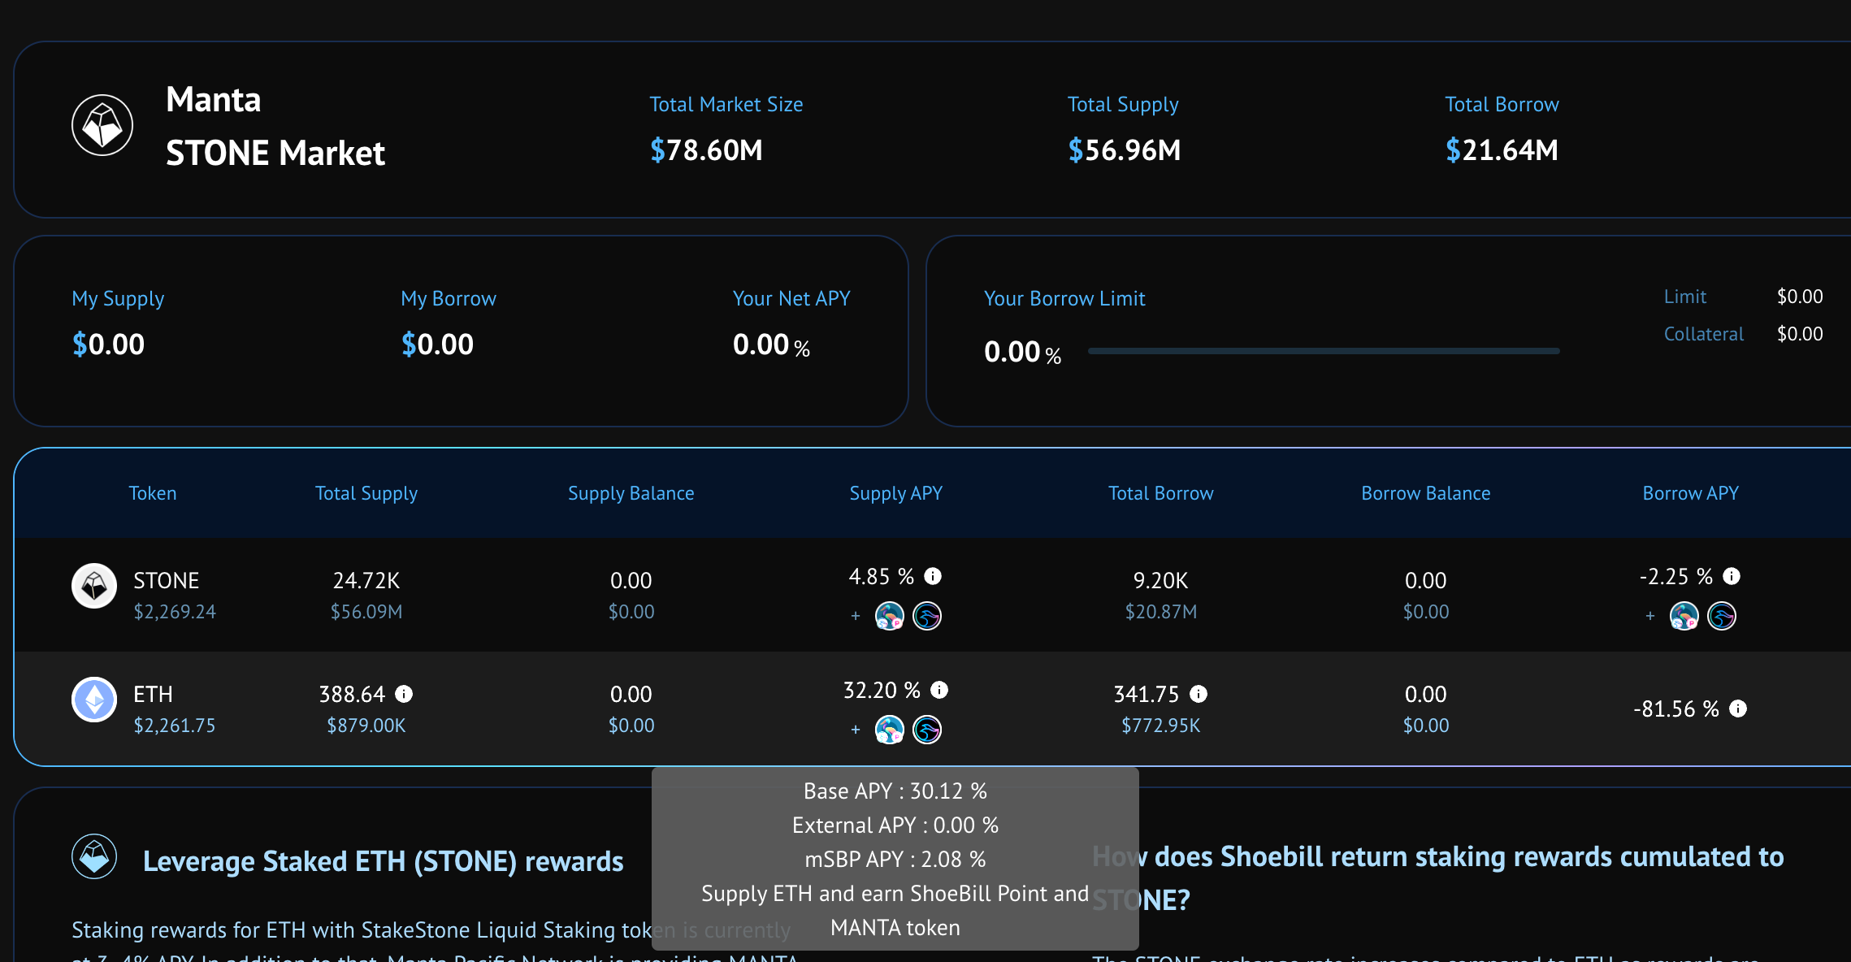Click the Total Borrow column header in table
The image size is (1851, 962).
tap(1161, 493)
